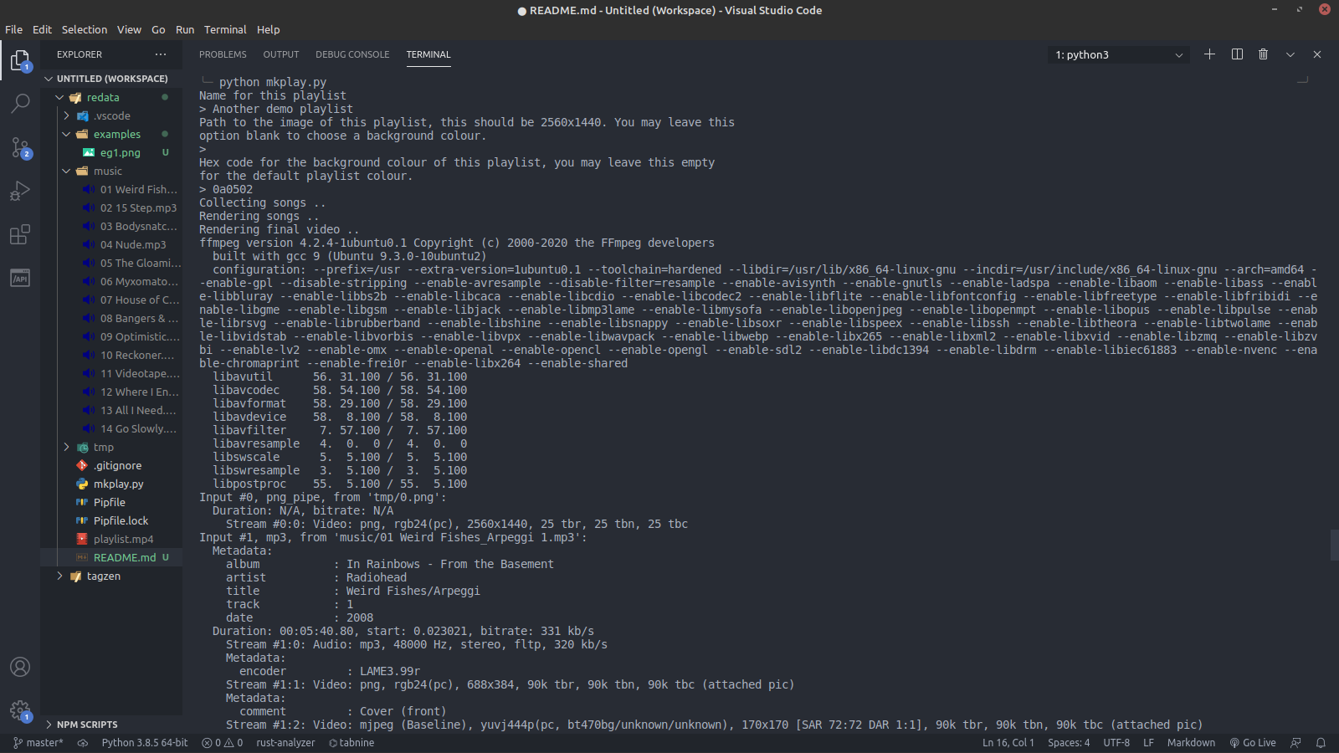1339x753 pixels.
Task: Click the terminal scrollbar thumb
Action: point(1334,546)
